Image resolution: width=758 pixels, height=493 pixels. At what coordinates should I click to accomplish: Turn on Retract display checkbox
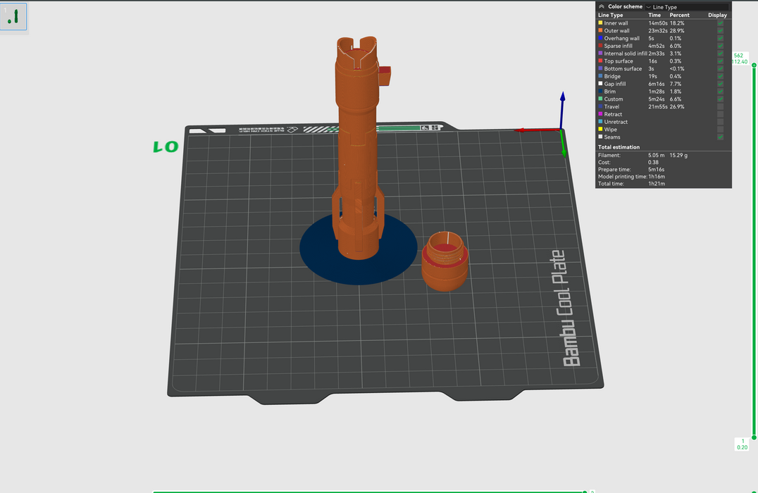click(x=719, y=114)
